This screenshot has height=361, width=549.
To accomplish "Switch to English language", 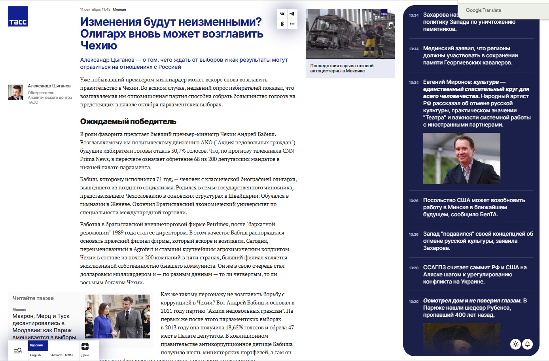I will click(x=36, y=355).
